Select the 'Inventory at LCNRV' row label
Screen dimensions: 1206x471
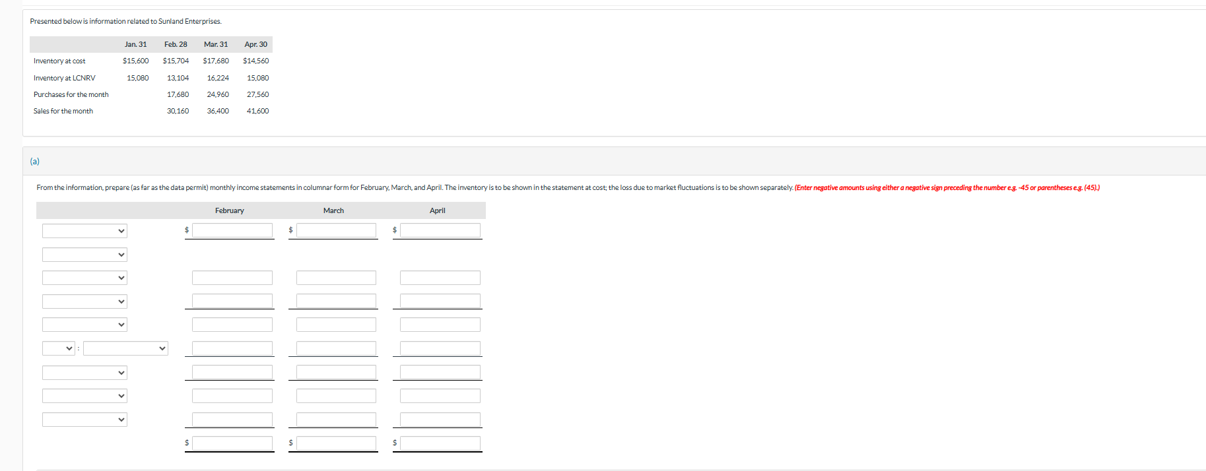coord(65,78)
